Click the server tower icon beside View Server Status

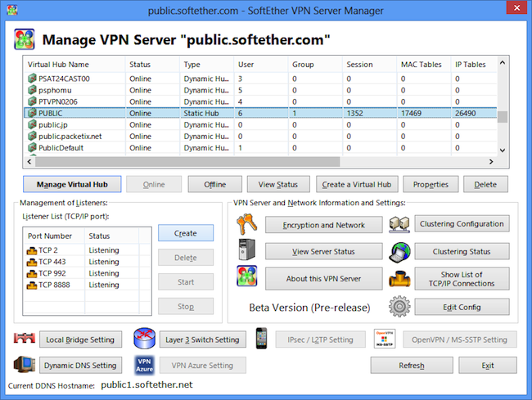pyautogui.click(x=246, y=249)
